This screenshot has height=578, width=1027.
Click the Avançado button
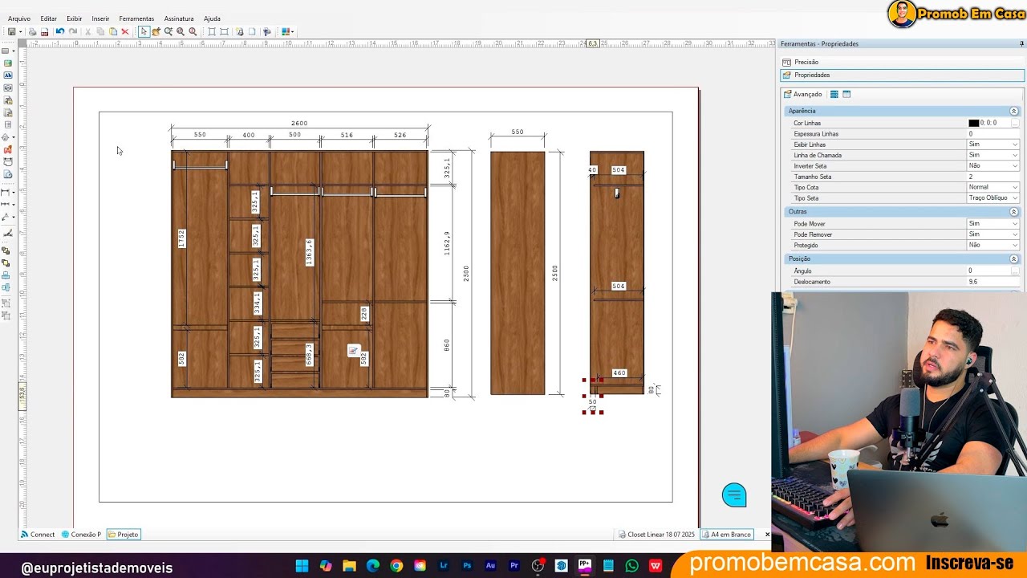(x=803, y=94)
